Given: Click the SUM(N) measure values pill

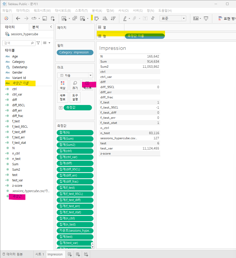Looking at the screenshot, I should click(75, 133).
